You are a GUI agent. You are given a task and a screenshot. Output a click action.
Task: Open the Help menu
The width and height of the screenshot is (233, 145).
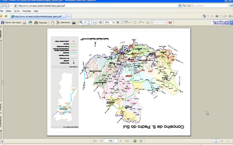click(36, 11)
